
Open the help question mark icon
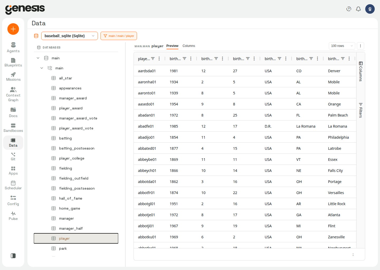coord(349,9)
